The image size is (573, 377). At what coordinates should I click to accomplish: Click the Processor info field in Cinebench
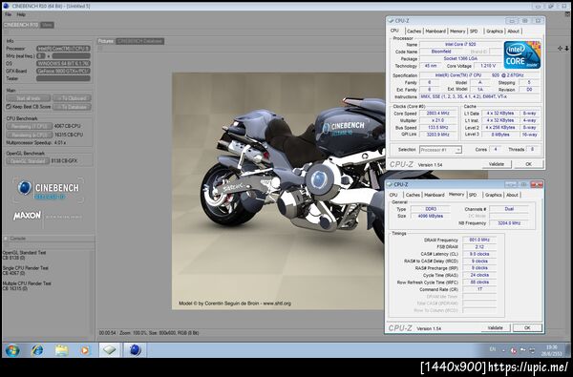point(63,49)
